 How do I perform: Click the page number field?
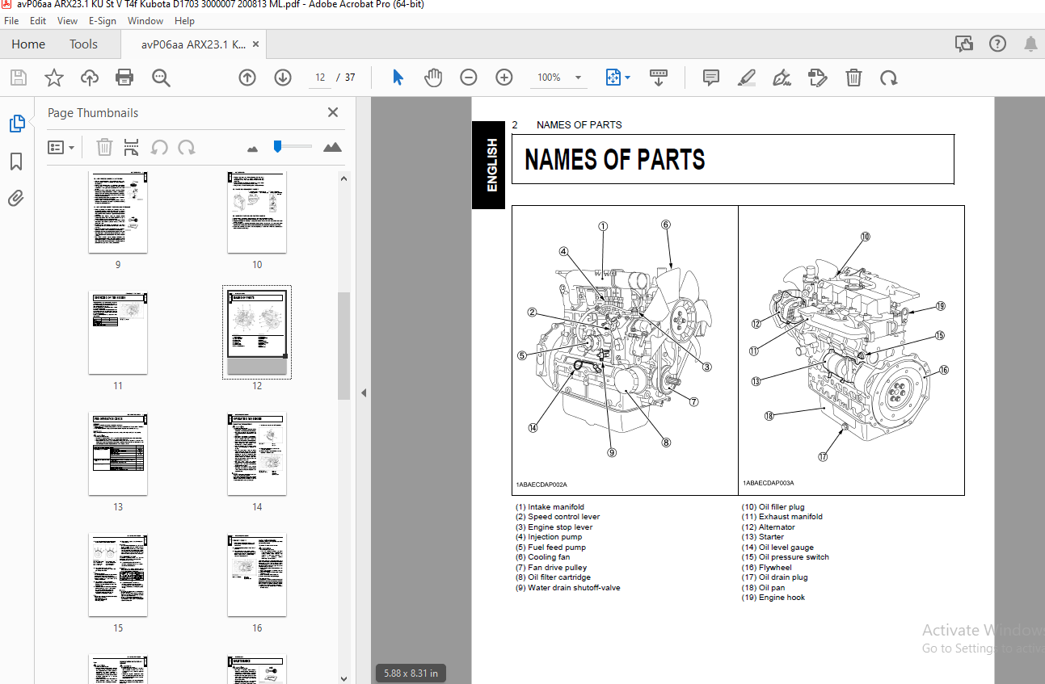(x=320, y=78)
